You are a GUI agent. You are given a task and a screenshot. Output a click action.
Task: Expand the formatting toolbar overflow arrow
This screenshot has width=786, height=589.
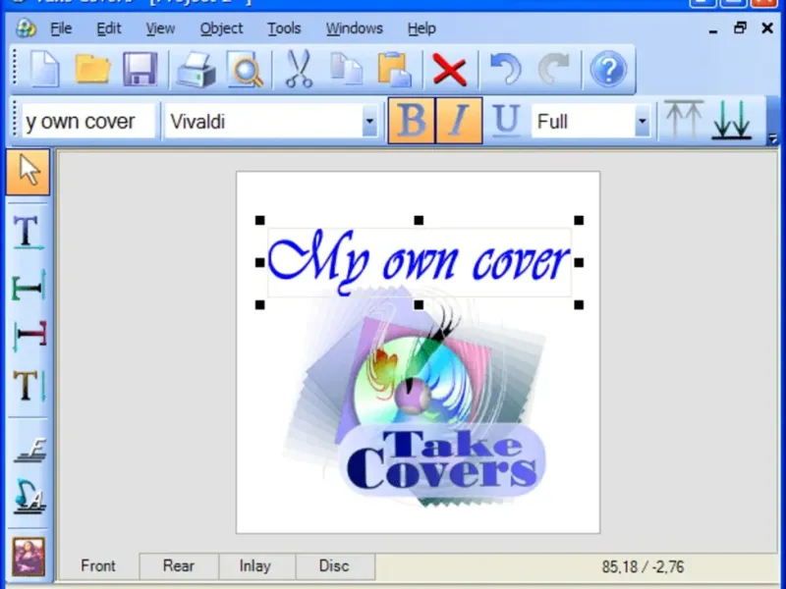(x=772, y=138)
